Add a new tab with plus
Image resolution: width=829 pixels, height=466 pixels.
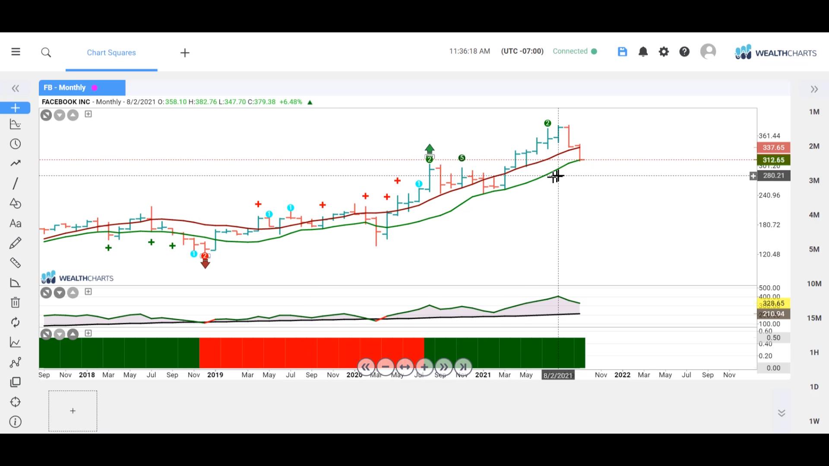185,53
